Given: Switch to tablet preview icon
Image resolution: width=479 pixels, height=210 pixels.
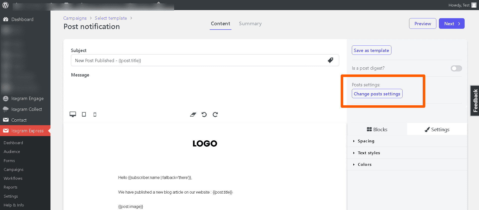Looking at the screenshot, I should pyautogui.click(x=84, y=114).
